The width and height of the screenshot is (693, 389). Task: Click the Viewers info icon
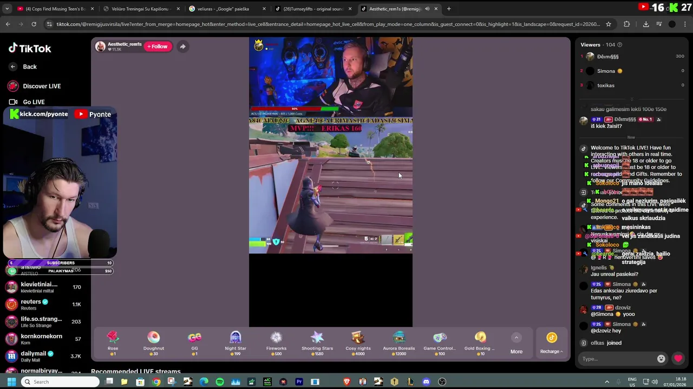(619, 45)
